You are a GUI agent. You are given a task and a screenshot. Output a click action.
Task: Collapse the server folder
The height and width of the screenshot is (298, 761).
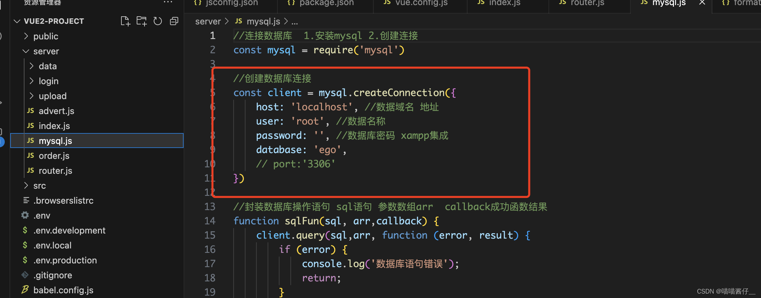tap(26, 51)
